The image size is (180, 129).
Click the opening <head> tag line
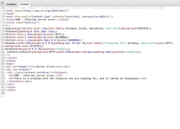point(10,14)
